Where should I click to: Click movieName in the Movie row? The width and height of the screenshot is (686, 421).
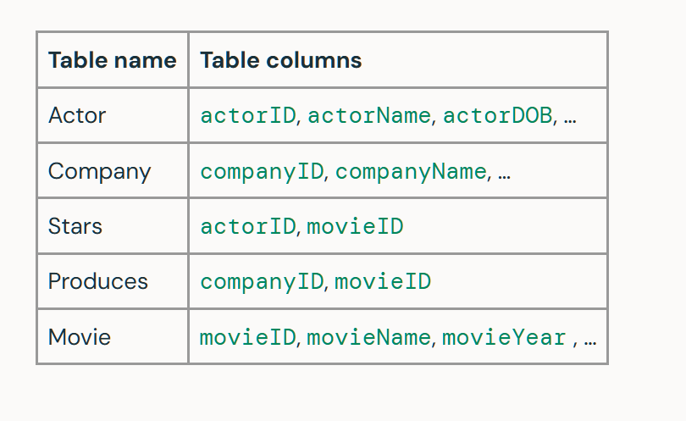click(368, 337)
